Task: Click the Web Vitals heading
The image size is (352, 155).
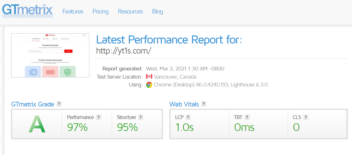Action: tap(184, 104)
